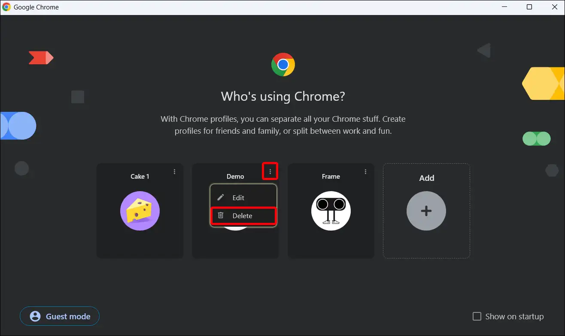The image size is (565, 336).
Task: Click the Frame profile name
Action: click(331, 177)
